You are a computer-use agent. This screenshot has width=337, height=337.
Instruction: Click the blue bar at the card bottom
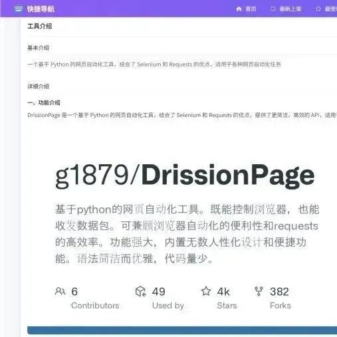coord(182,330)
